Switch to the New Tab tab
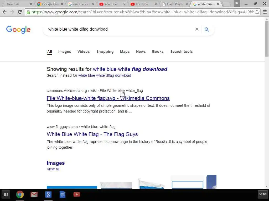This screenshot has width=269, height=201. click(x=17, y=4)
